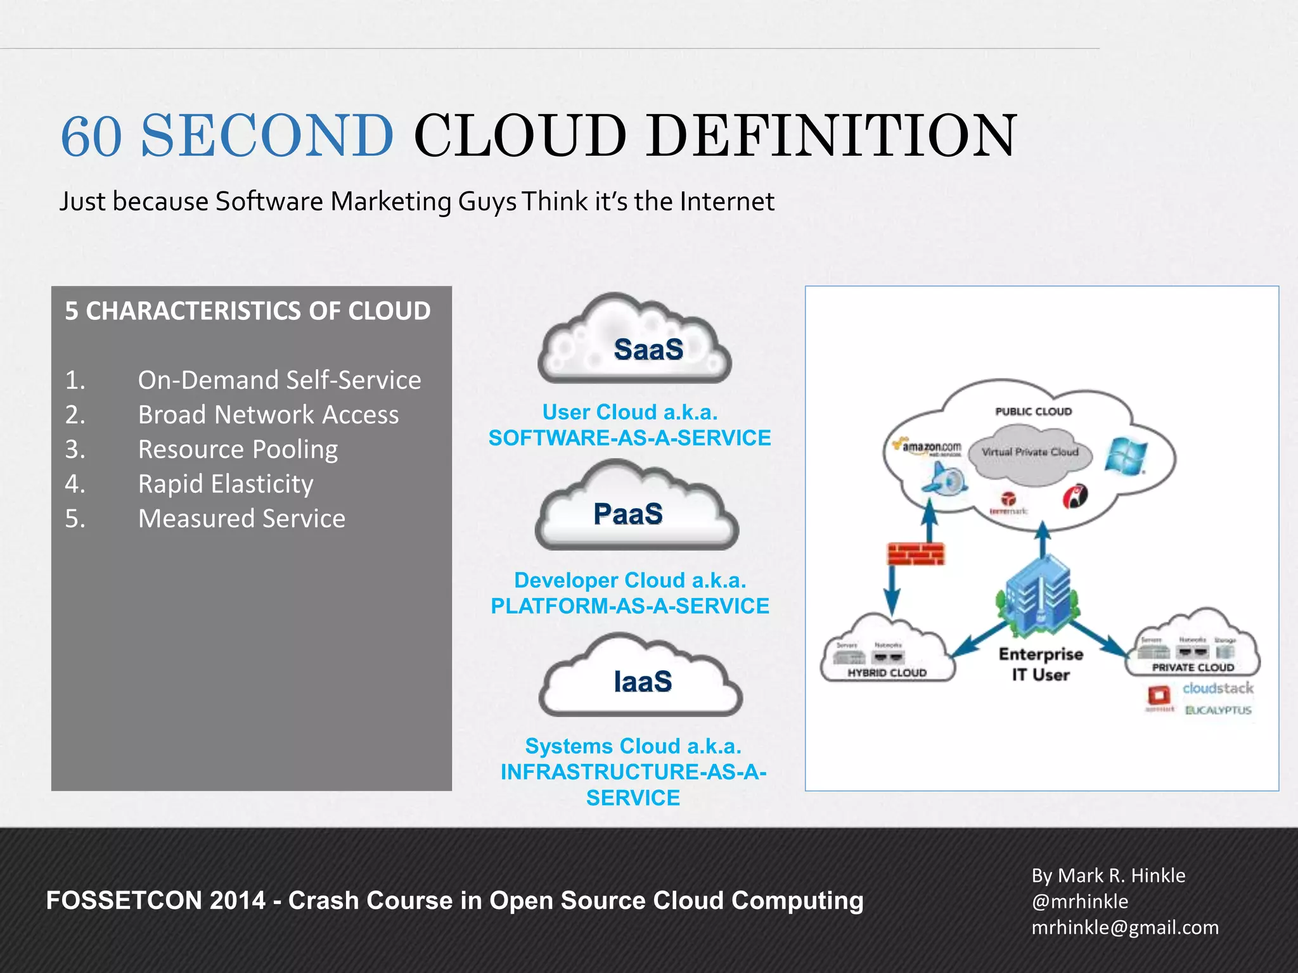
Task: Click the 'mrhinkle@gmail.com' email address
Action: tap(1125, 927)
